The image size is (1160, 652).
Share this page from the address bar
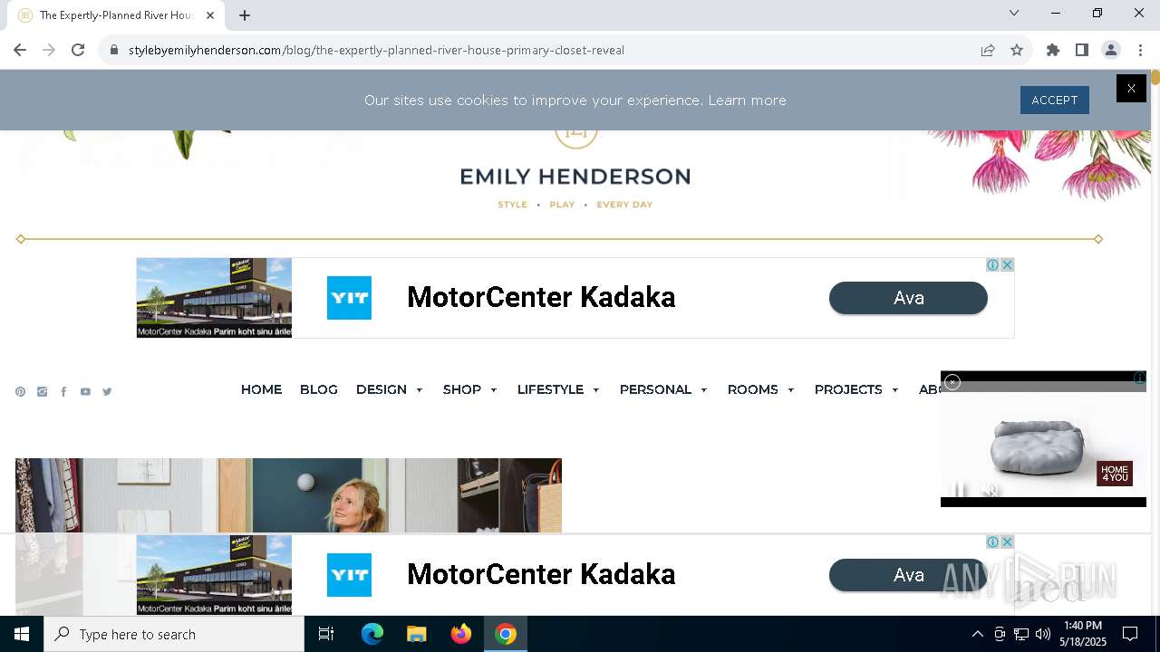coord(988,50)
